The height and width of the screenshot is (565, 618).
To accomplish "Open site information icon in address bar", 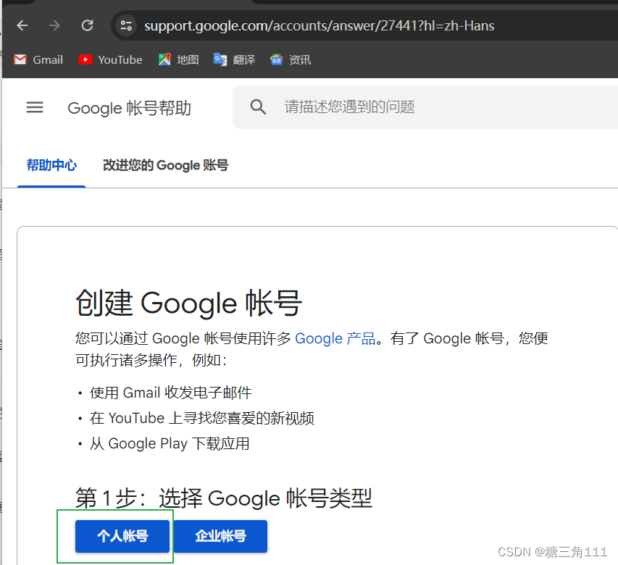I will pyautogui.click(x=126, y=25).
